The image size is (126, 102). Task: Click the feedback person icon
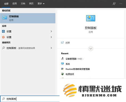(x=114, y=4)
